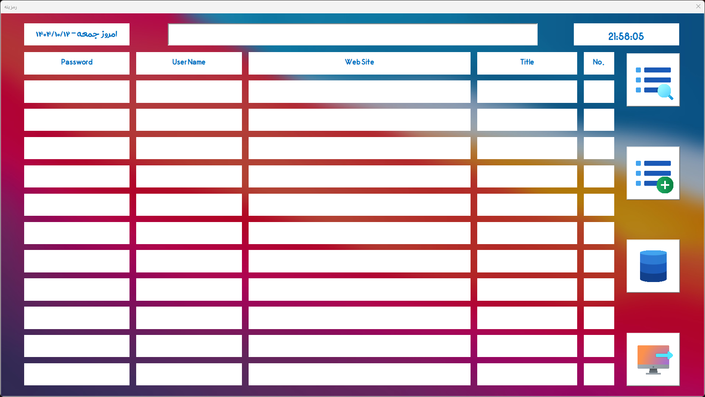Click the Persian date label

click(x=77, y=35)
